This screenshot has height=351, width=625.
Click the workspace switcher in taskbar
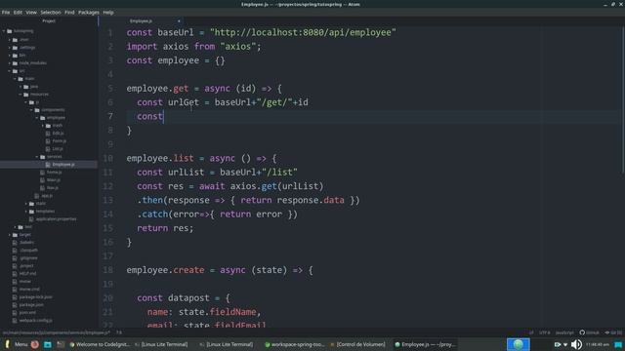519,344
